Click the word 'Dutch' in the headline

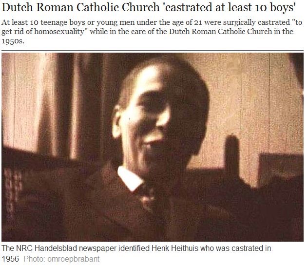pos(17,7)
